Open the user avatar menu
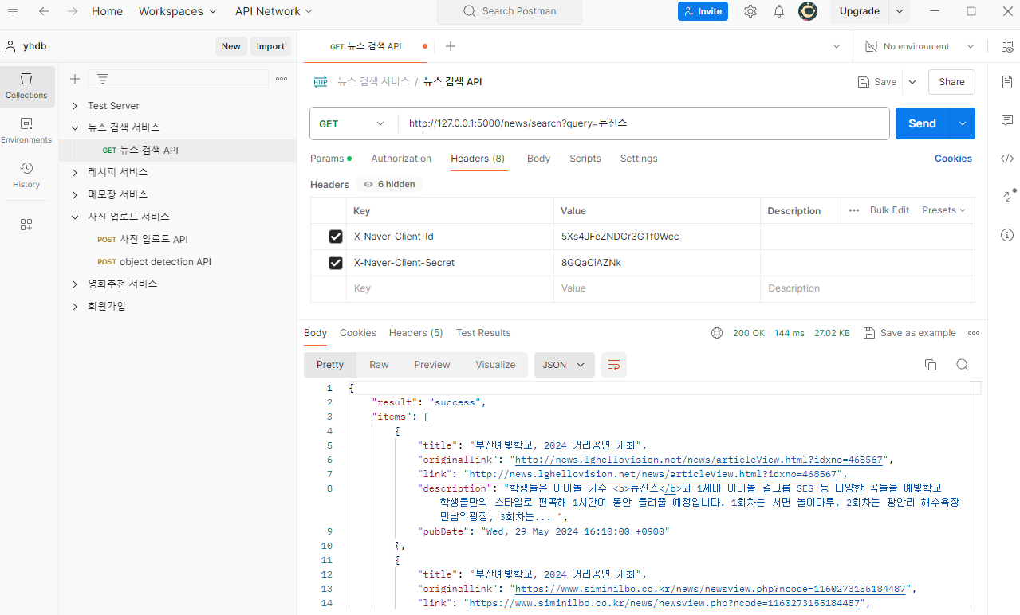Screen dimensions: 1020x615 coord(808,11)
